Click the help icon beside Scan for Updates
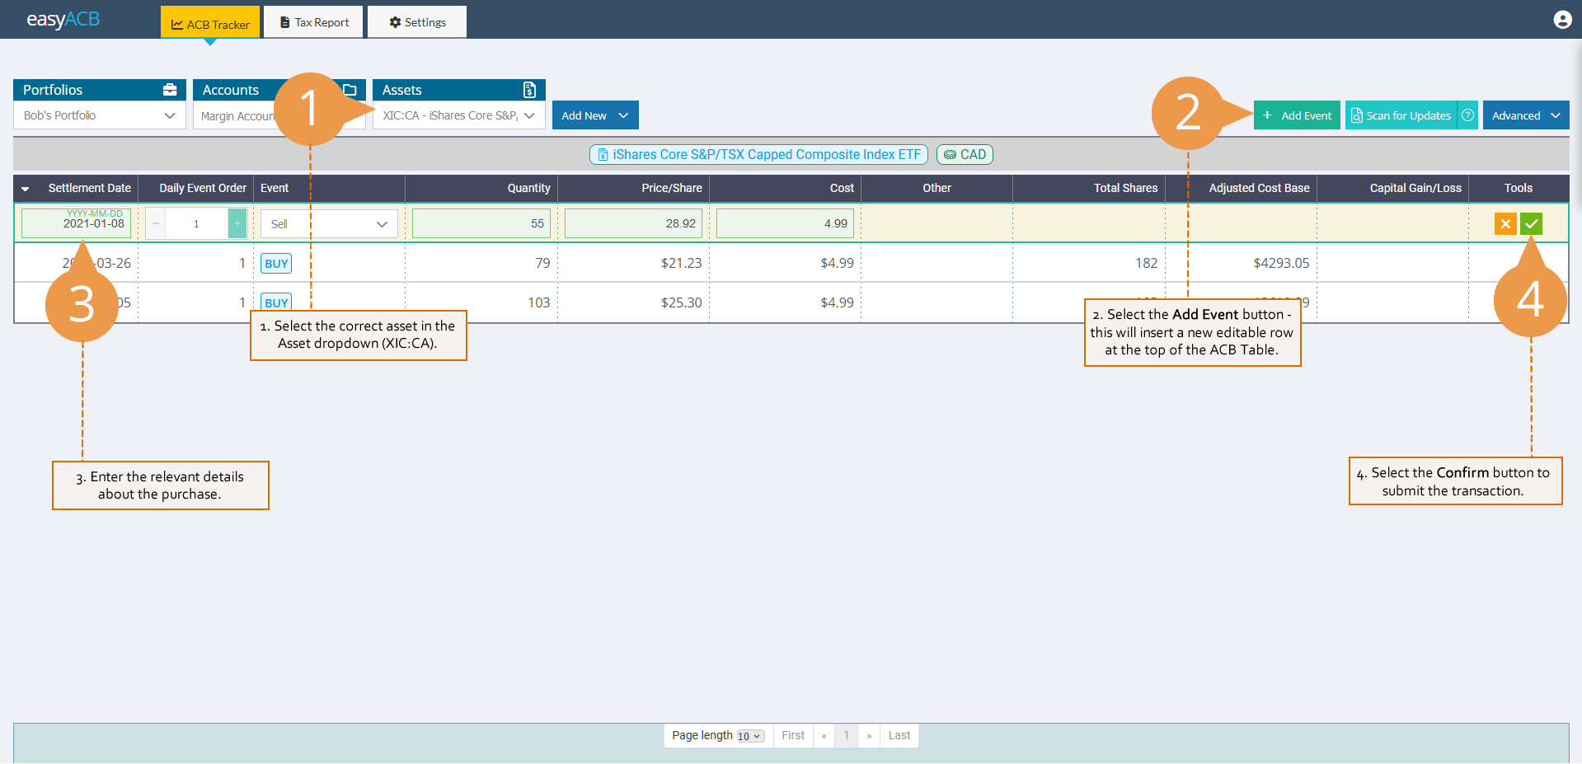 coord(1467,115)
